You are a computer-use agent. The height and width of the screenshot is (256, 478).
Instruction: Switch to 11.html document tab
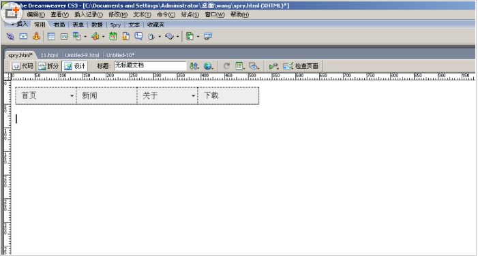49,55
